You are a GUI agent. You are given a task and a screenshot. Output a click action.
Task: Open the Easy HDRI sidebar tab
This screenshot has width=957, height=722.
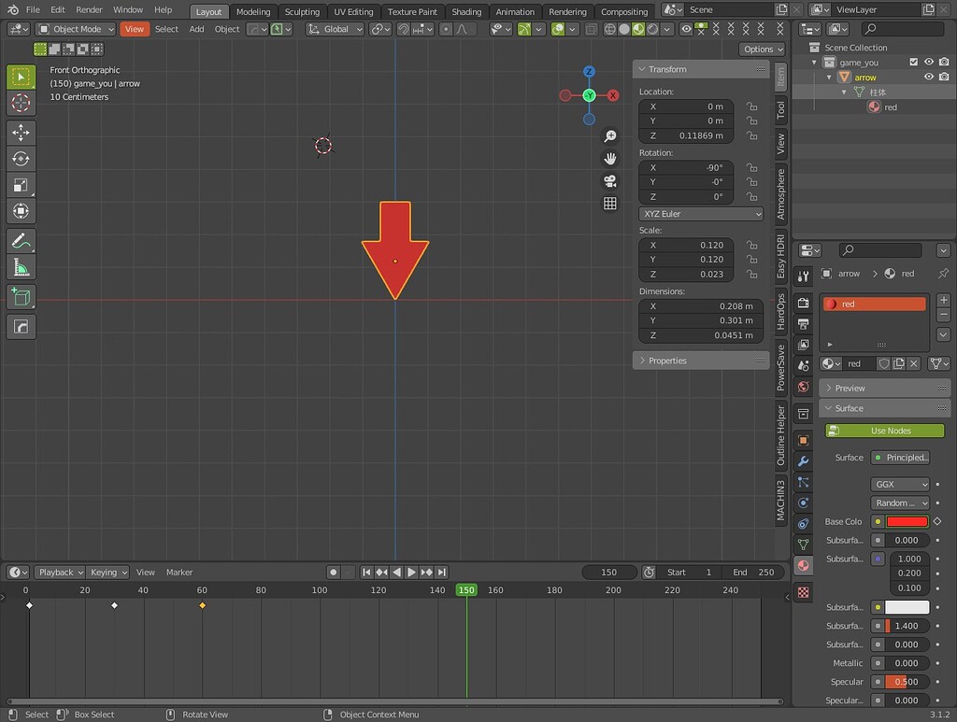click(x=780, y=256)
